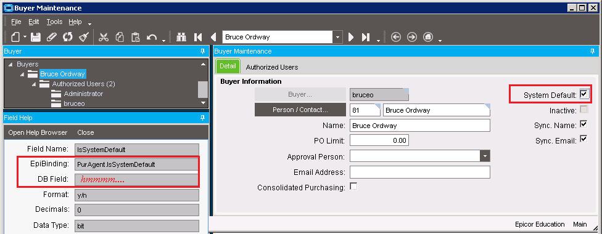
Task: Go to the next buyer record
Action: tap(350, 37)
